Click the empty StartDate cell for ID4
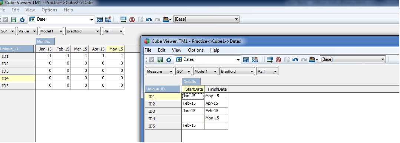The image size is (400, 143). [x=193, y=118]
